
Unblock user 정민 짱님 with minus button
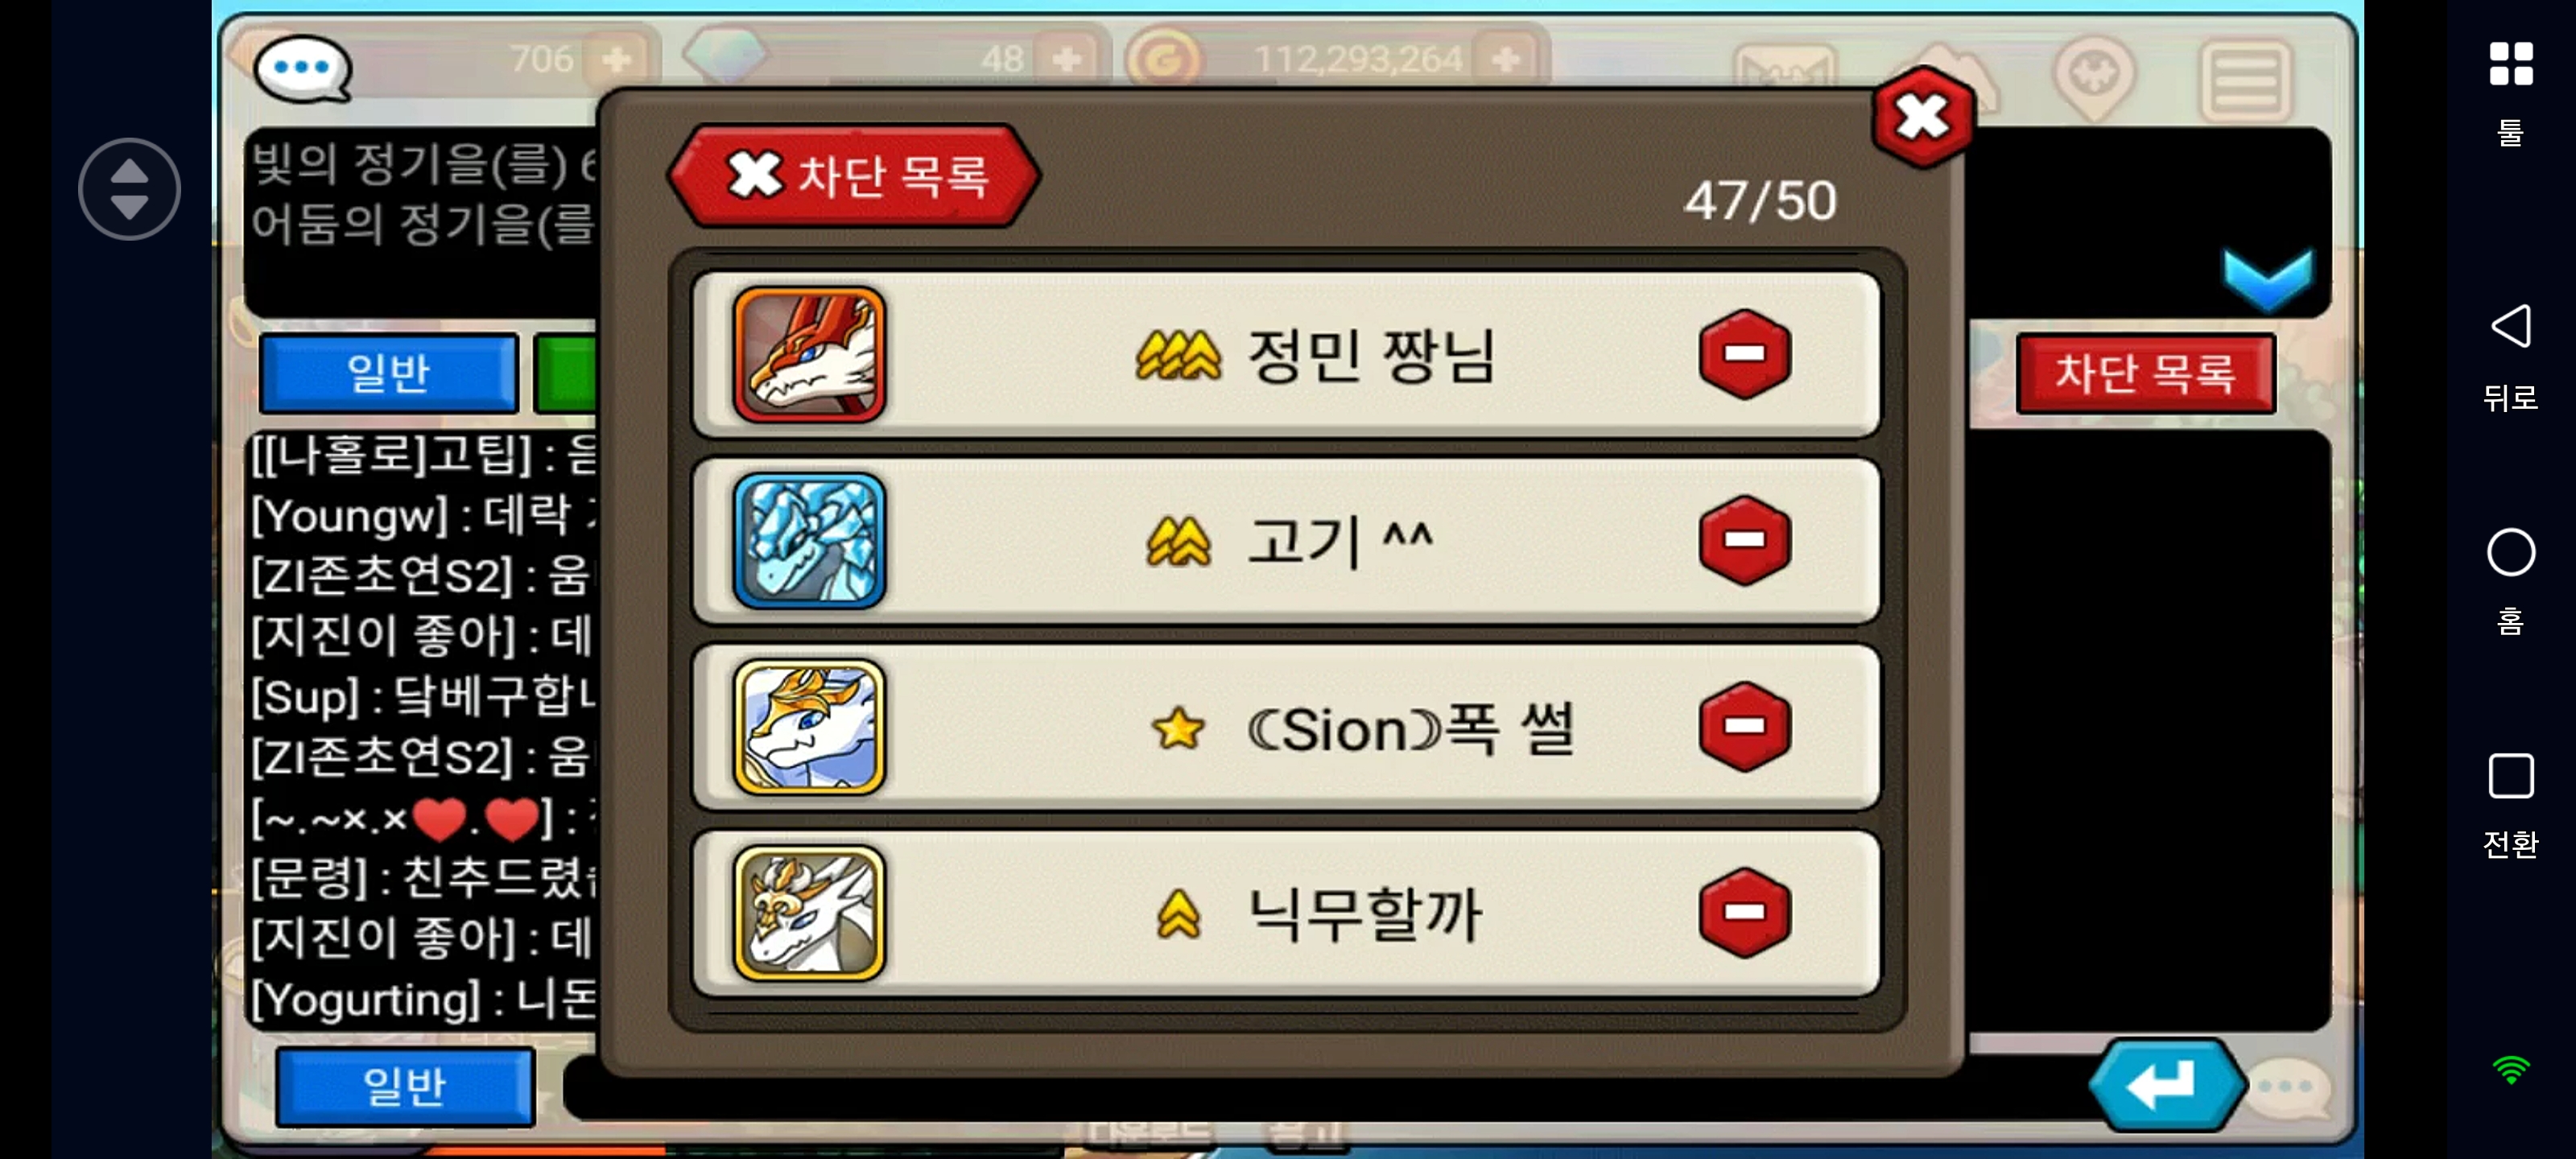point(1744,354)
